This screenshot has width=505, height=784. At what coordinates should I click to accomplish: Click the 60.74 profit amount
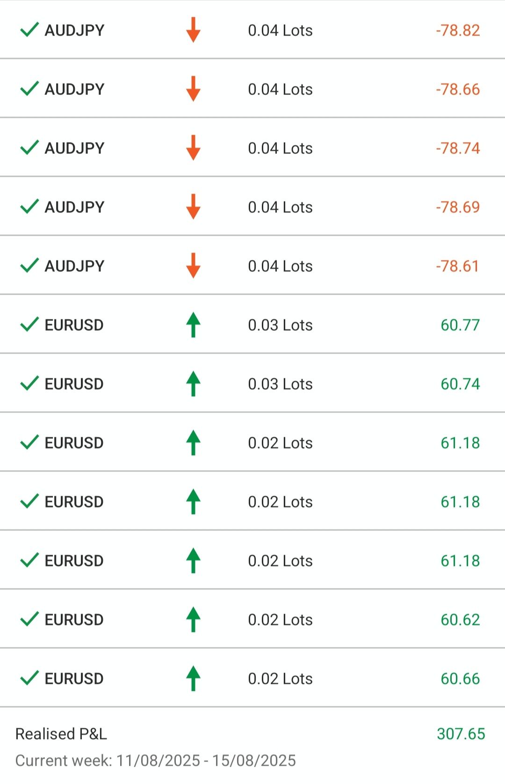point(460,384)
